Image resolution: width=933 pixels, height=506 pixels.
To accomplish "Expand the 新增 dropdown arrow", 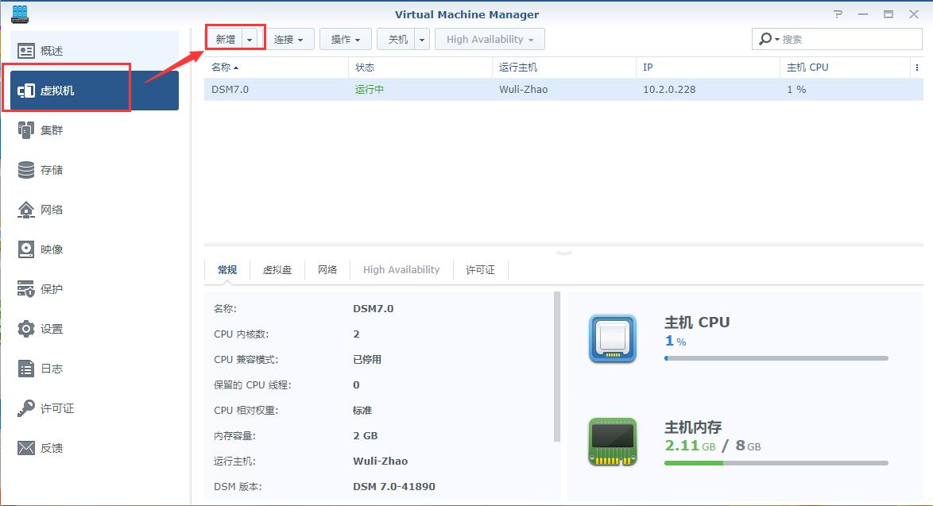I will [249, 38].
